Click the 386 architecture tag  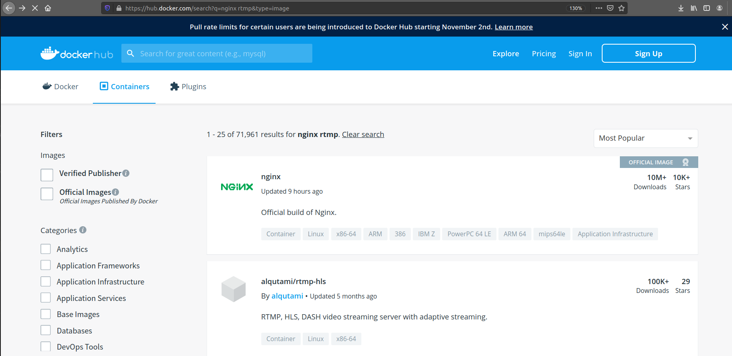click(400, 234)
